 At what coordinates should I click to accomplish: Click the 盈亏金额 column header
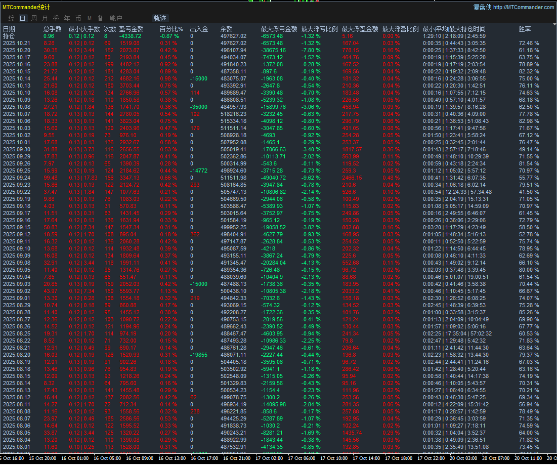click(132, 29)
